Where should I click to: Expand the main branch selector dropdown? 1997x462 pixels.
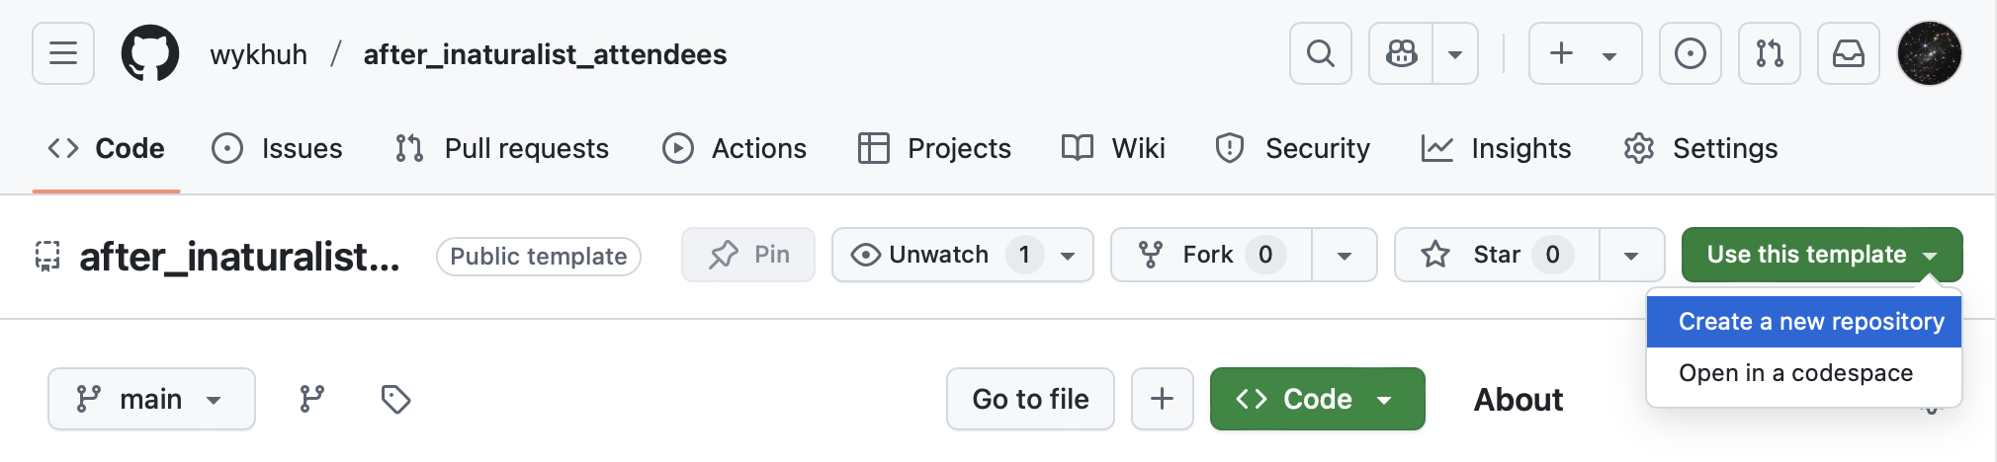pos(151,399)
